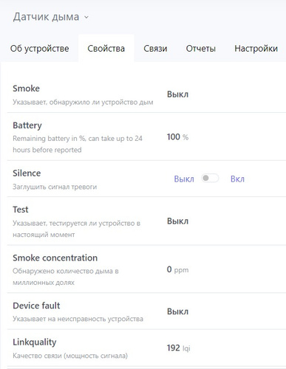Viewport: 286px width, 369px height.
Task: Expand the Датчик дыма device dropdown chevron
Action: (x=86, y=17)
